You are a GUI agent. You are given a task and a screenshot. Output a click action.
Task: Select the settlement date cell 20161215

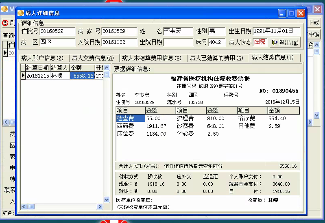click(x=37, y=76)
